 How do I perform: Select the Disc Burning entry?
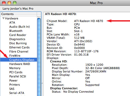18,43
